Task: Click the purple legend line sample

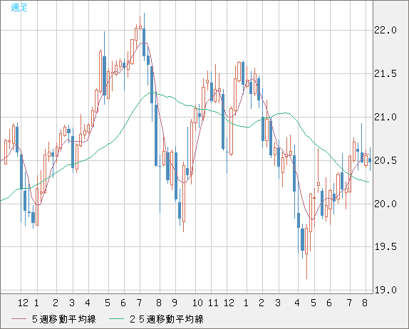Action: (x=19, y=319)
